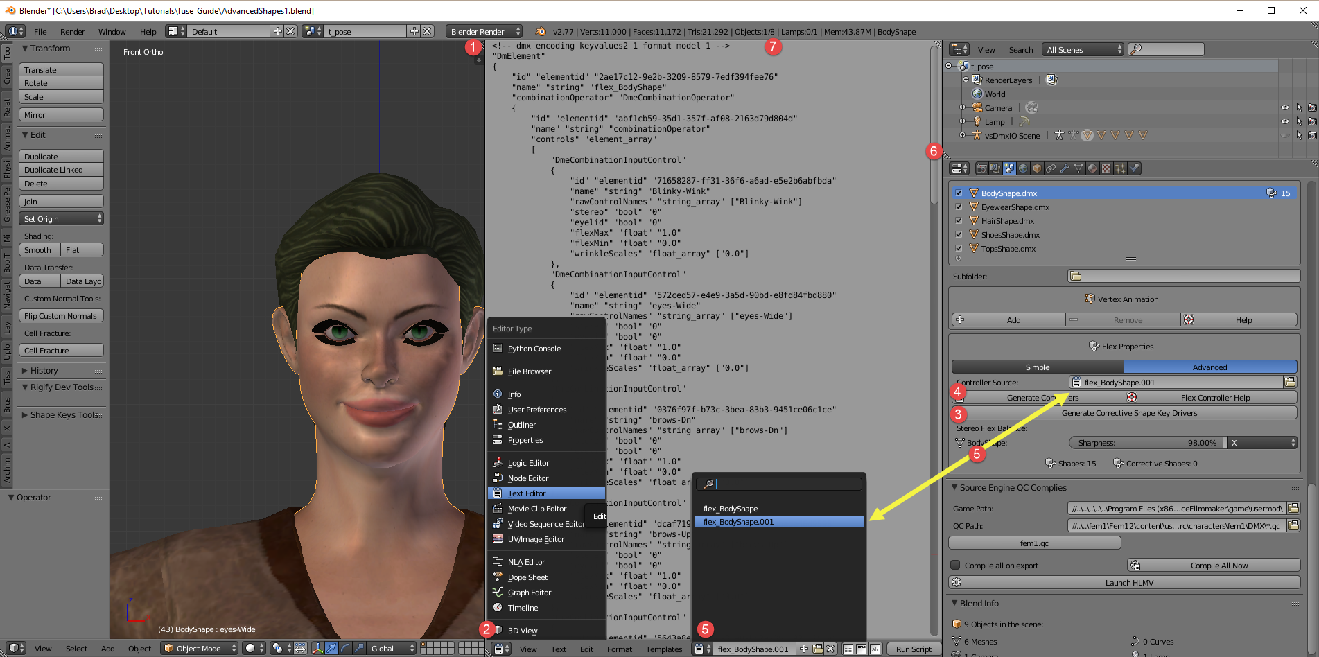1319x657 pixels.
Task: Open the Physics properties tab icon
Action: [1134, 168]
